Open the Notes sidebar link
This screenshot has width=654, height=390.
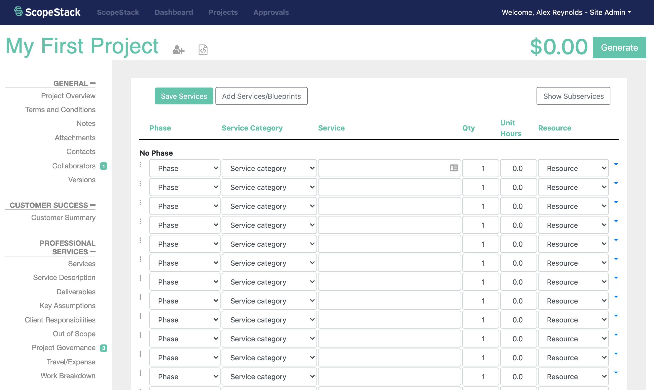[86, 123]
